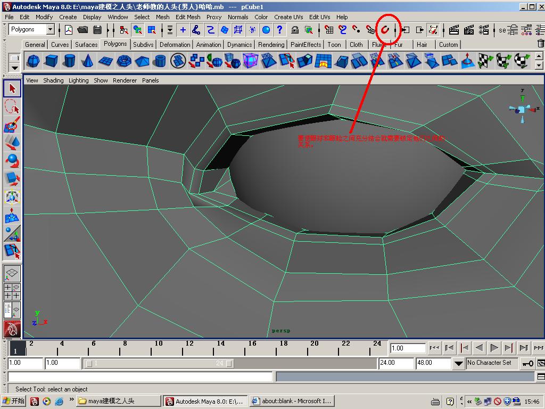Choose the Show Manipulator tool
This screenshot has height=409, width=545.
pos(12,233)
